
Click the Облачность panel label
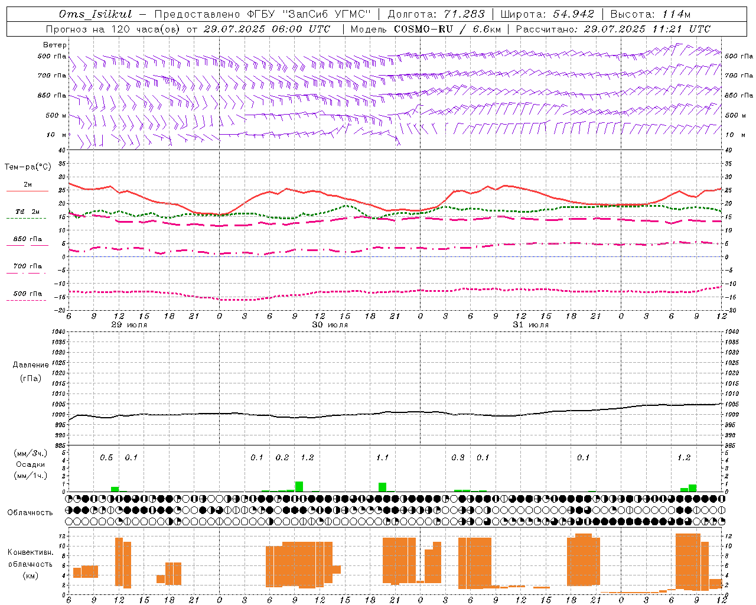pyautogui.click(x=30, y=513)
